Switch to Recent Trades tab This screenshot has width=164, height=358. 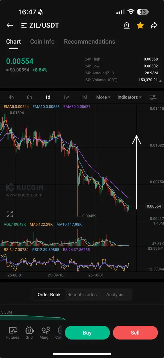(x=82, y=294)
